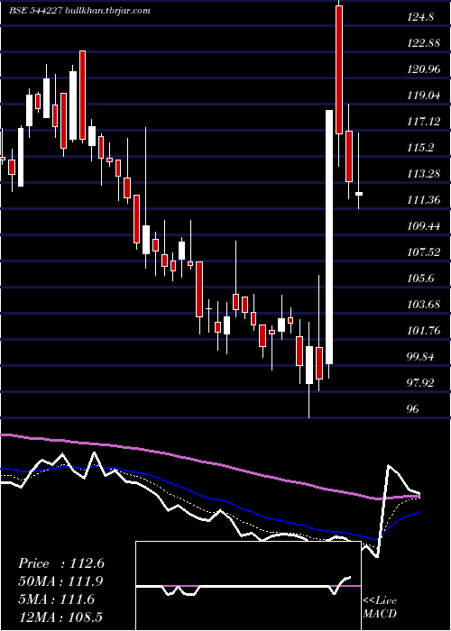Viewport: 451px width, 631px height.
Task: Click the 115.2 price axis label
Action: 420,148
